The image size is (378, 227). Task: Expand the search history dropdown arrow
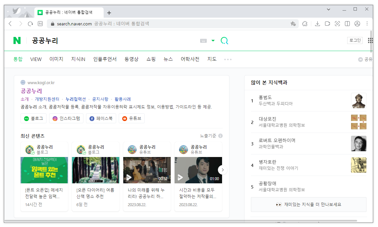[213, 40]
